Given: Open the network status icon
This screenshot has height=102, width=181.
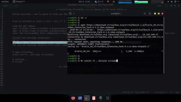Looking at the screenshot, I should coord(168,2).
